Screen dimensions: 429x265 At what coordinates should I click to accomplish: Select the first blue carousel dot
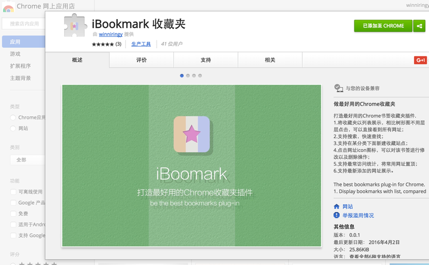(182, 76)
